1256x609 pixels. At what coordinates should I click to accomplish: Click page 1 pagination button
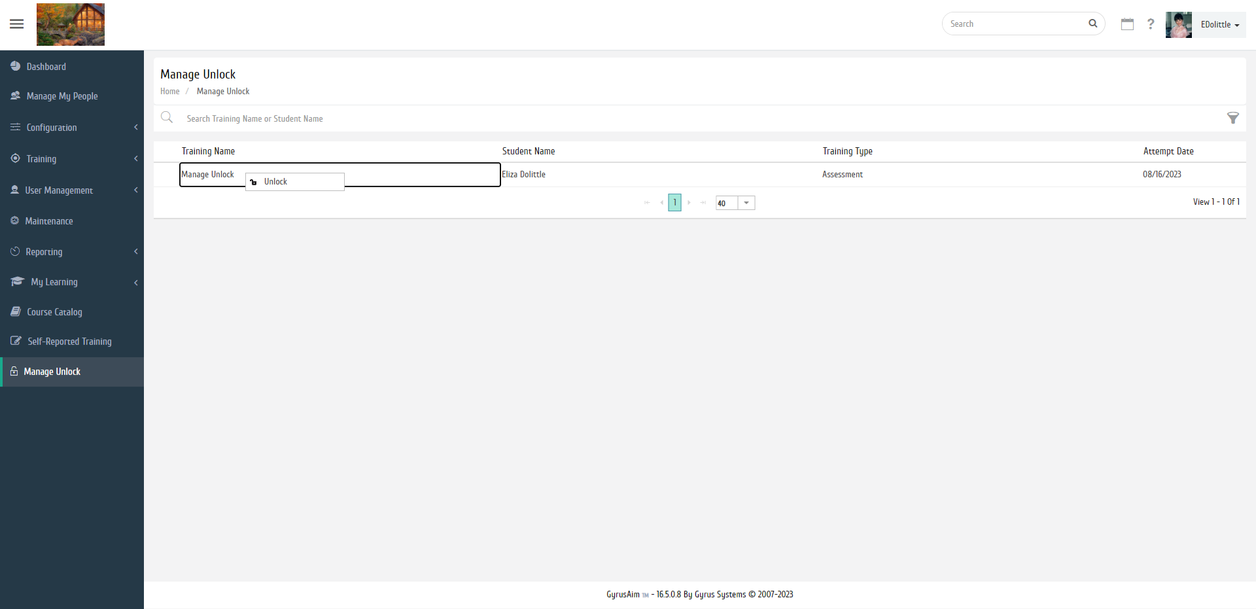(674, 203)
